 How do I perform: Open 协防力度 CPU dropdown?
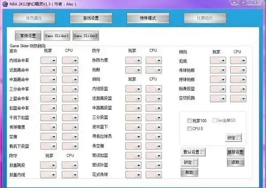click(154, 60)
